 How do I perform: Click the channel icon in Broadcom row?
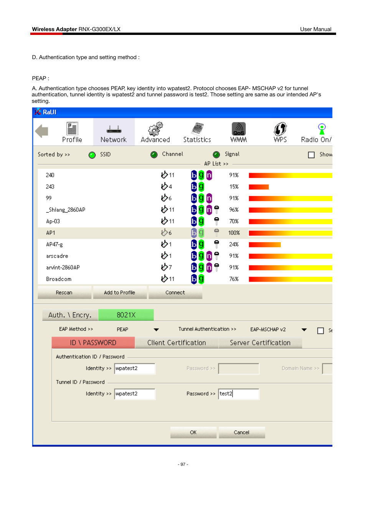coord(164,279)
